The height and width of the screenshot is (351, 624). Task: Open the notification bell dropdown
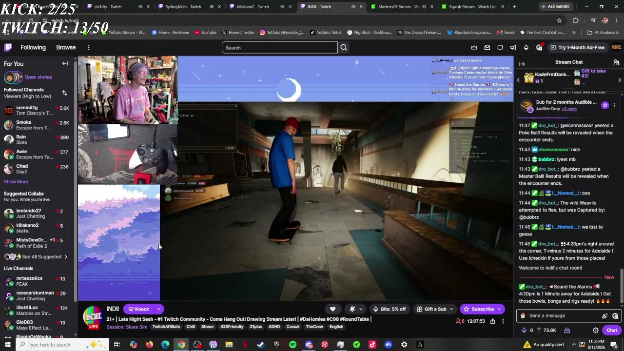tap(356, 309)
